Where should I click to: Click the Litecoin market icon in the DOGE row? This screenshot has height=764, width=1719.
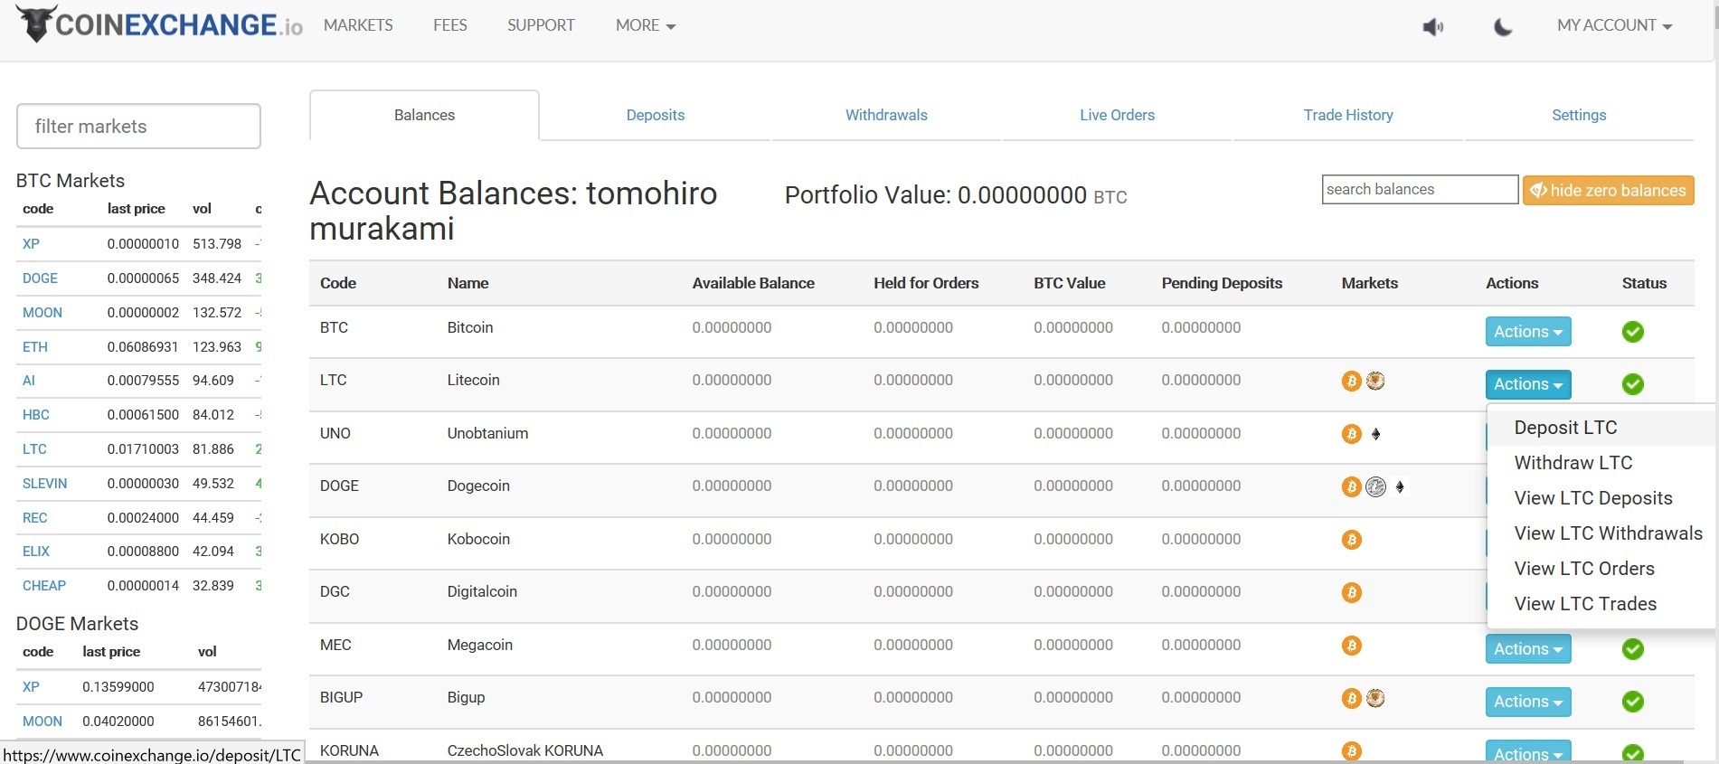[x=1375, y=487]
